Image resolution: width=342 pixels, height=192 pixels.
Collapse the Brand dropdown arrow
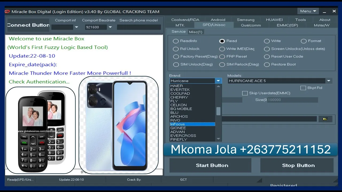pyautogui.click(x=218, y=81)
